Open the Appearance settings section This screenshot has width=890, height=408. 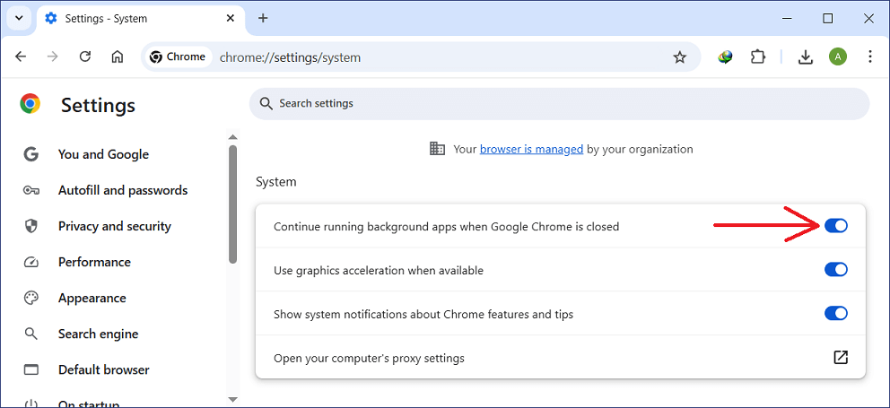point(92,298)
